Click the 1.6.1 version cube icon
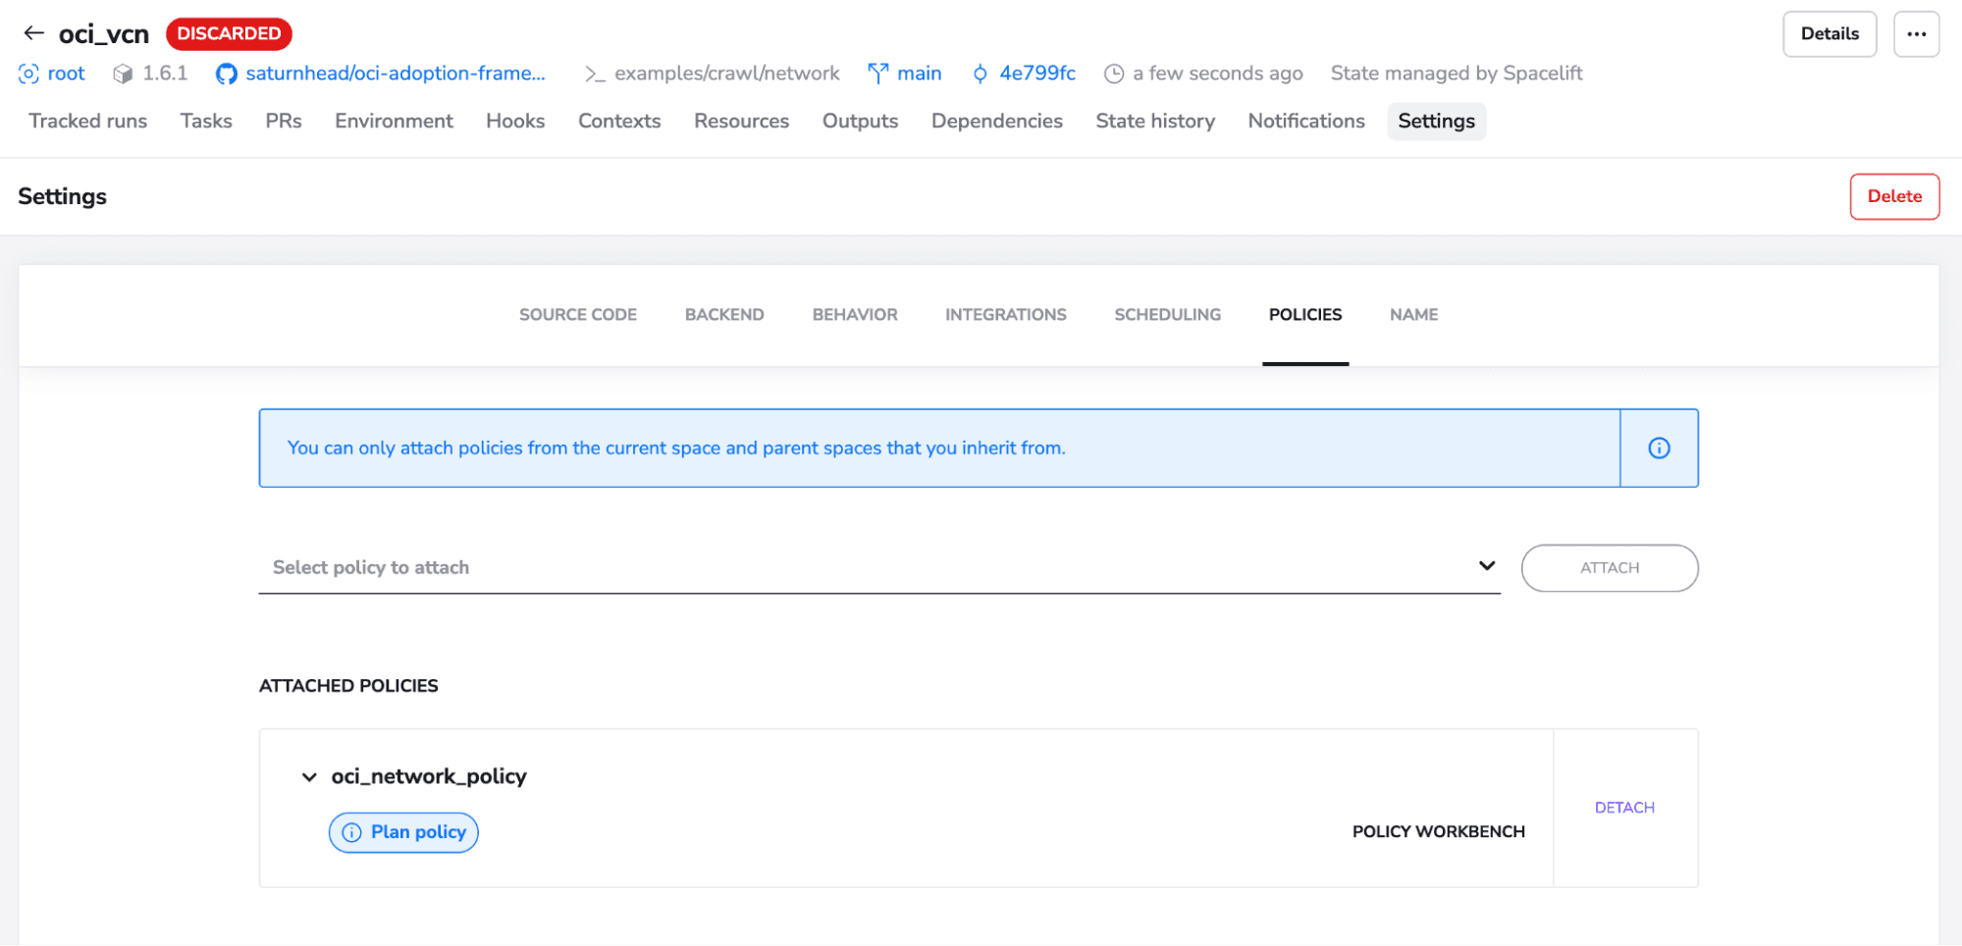This screenshot has width=1962, height=946. 123,74
